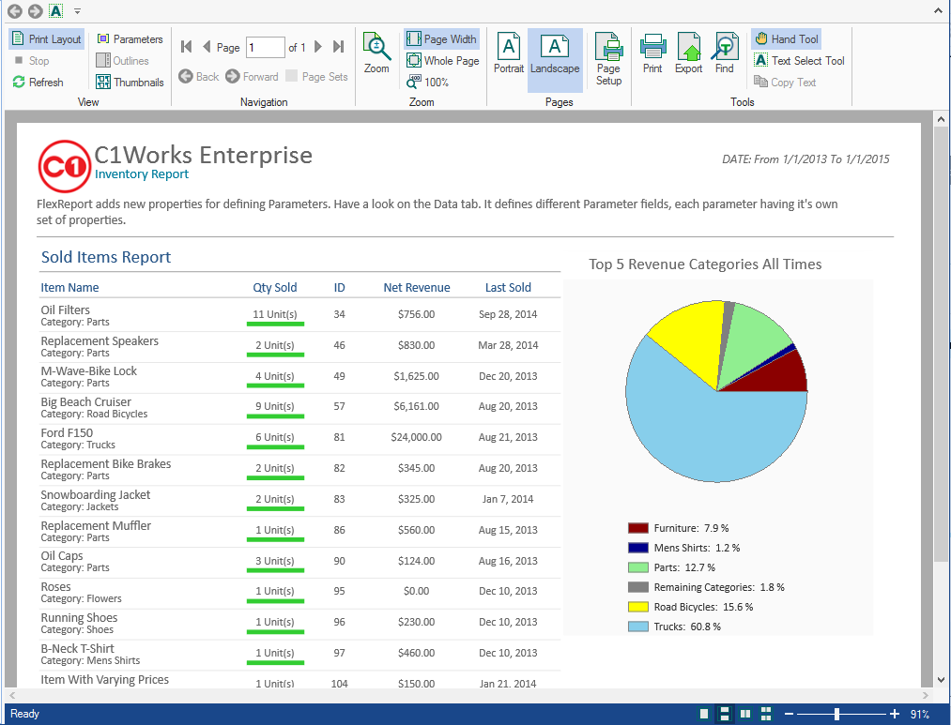Image resolution: width=951 pixels, height=725 pixels.
Task: Click the Print icon
Action: [652, 53]
